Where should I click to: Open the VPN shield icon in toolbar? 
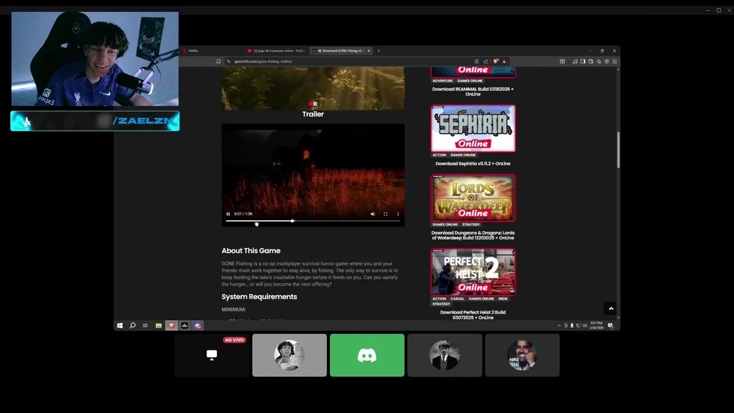pyautogui.click(x=607, y=61)
